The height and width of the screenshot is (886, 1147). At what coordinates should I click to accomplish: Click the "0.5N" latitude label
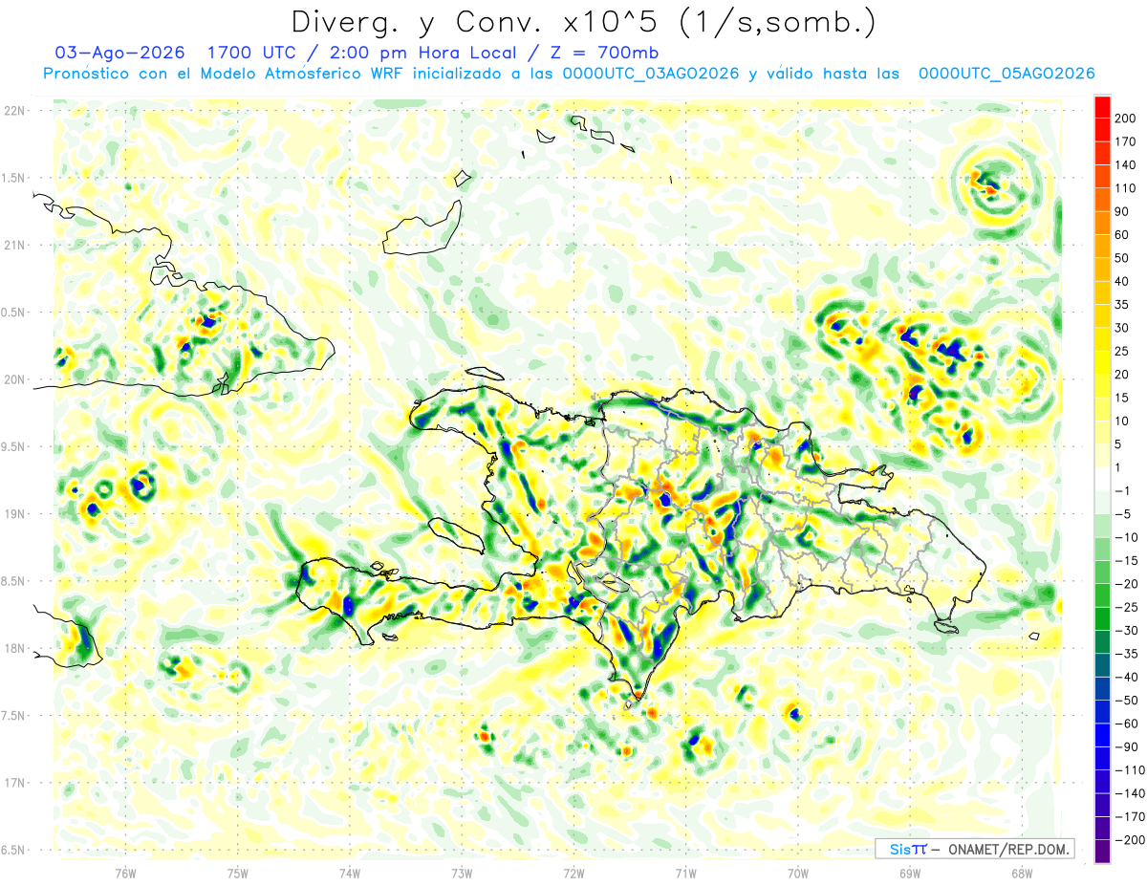pos(13,313)
